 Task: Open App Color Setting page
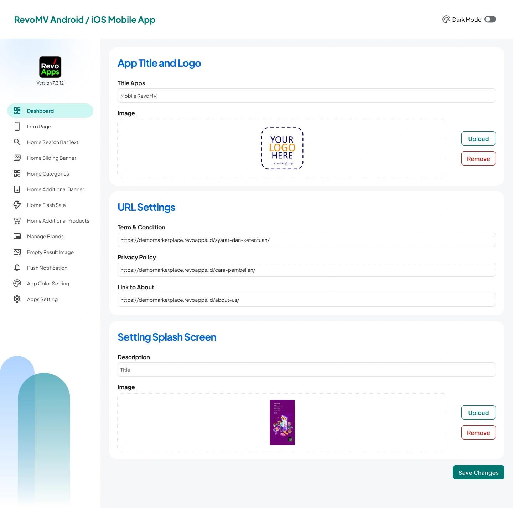coord(50,283)
